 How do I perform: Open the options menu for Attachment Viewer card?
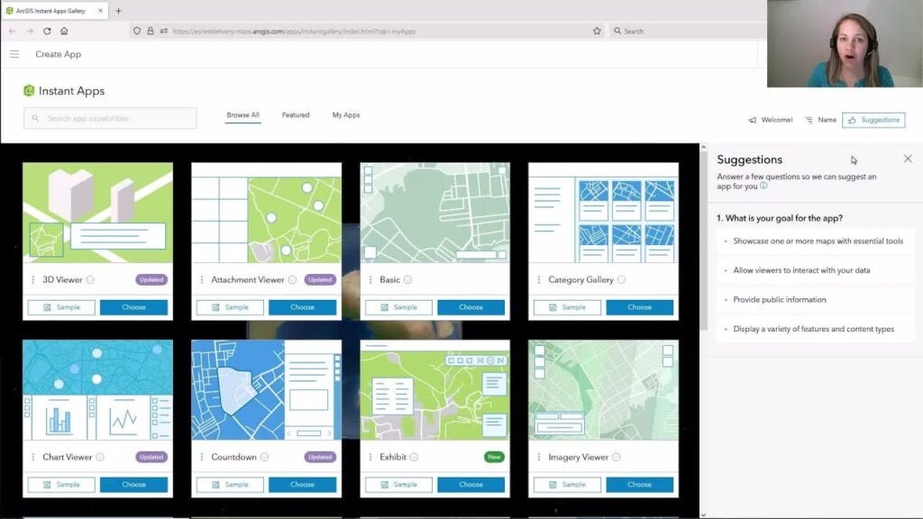(x=201, y=280)
